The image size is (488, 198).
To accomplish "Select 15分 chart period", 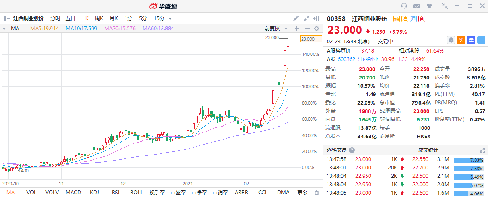I will [x=159, y=18].
